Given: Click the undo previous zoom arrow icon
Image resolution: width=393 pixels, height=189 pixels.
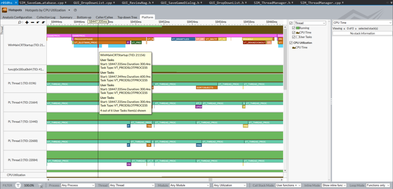Looking at the screenshot, I should pos(38,22).
